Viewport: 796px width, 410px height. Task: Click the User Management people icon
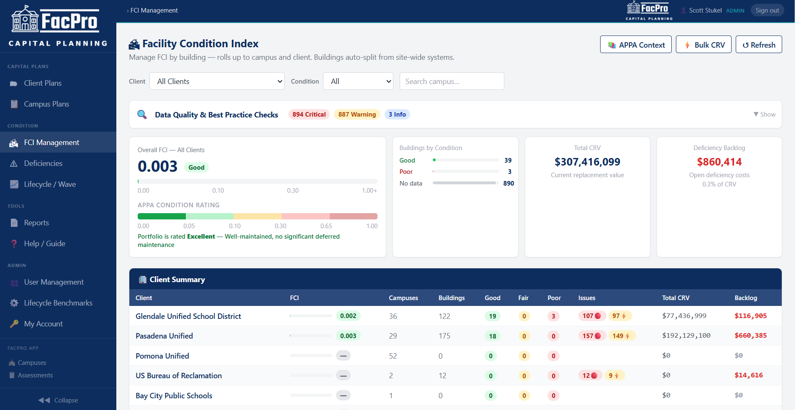[x=14, y=282]
